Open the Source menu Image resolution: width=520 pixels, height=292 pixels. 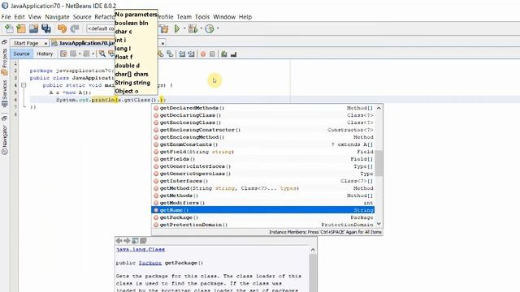point(82,17)
